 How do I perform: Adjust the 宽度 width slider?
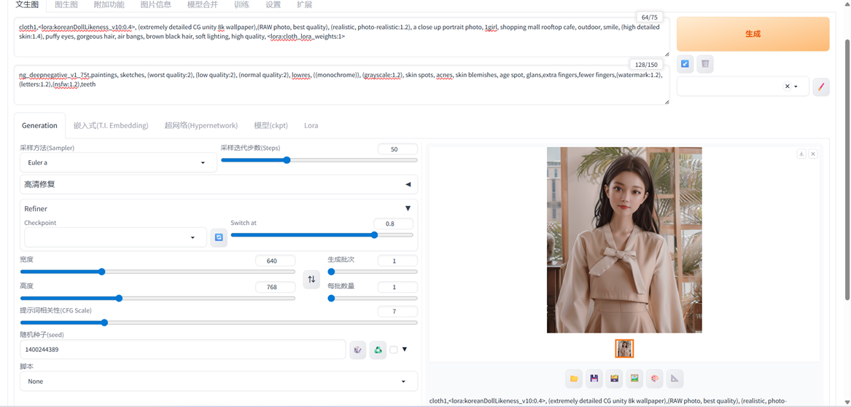coord(158,272)
